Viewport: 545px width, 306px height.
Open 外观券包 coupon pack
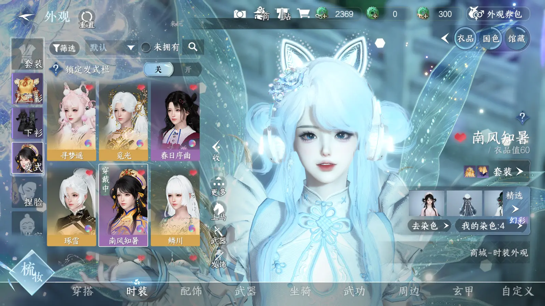pyautogui.click(x=498, y=14)
